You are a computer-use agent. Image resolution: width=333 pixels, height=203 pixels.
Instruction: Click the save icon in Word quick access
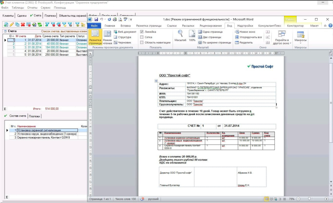(96, 19)
